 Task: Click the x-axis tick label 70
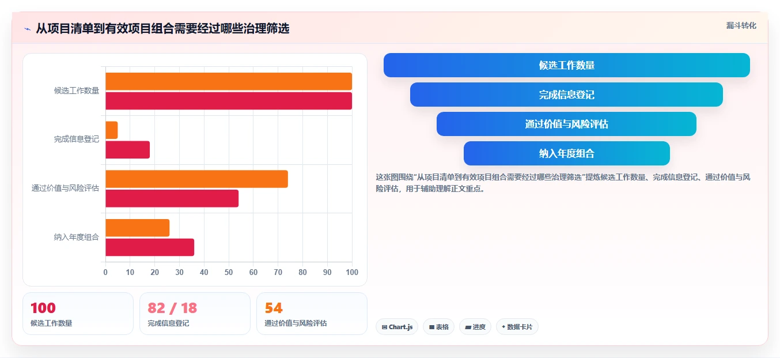point(278,272)
